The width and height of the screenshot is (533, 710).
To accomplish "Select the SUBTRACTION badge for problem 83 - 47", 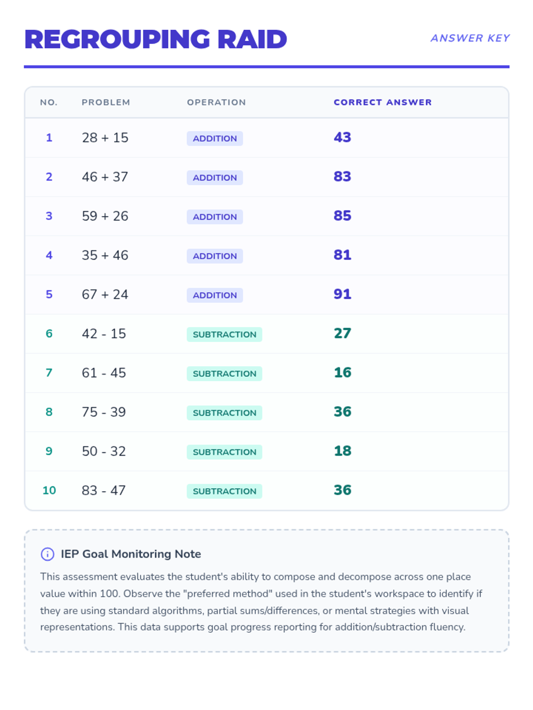I will (x=224, y=491).
